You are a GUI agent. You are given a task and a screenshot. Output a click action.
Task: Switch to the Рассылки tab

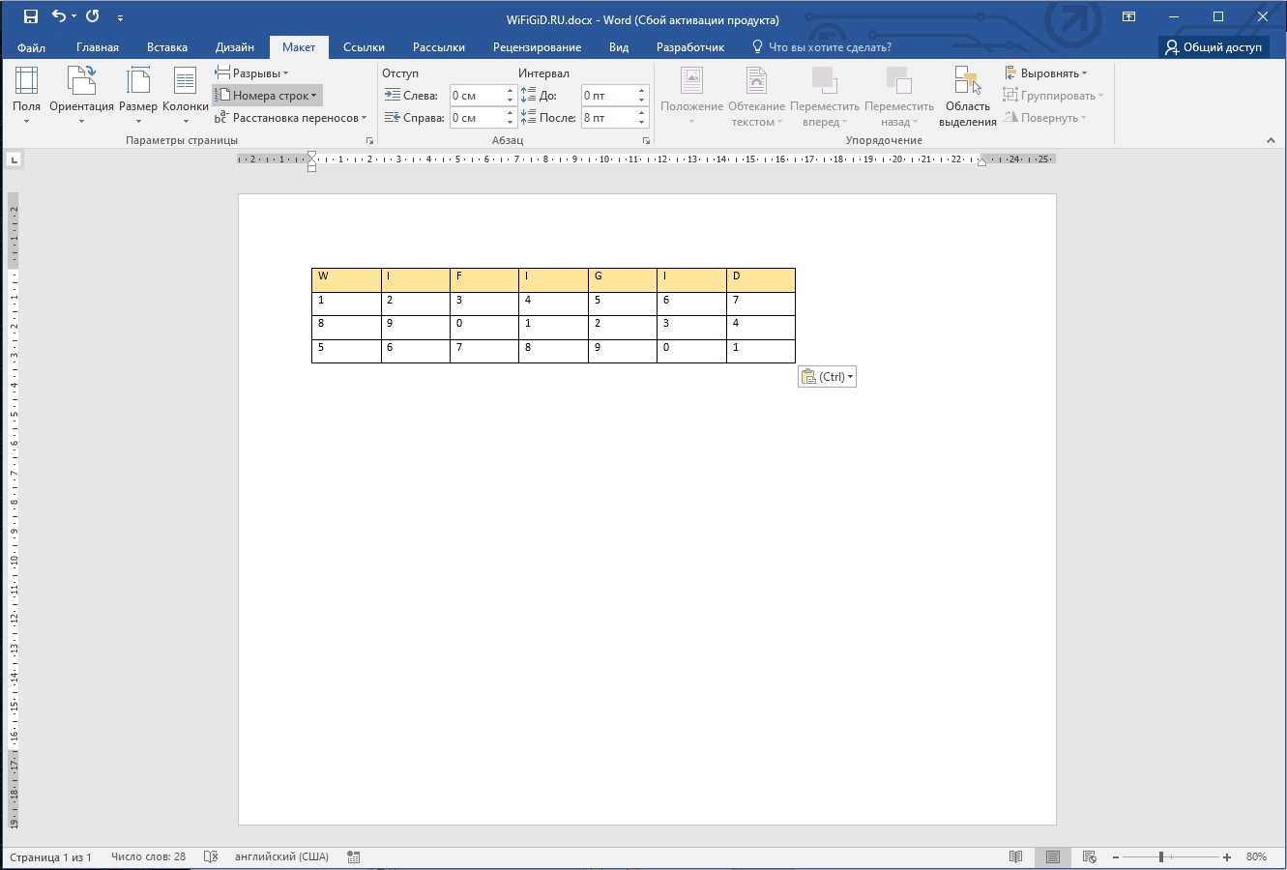click(439, 47)
